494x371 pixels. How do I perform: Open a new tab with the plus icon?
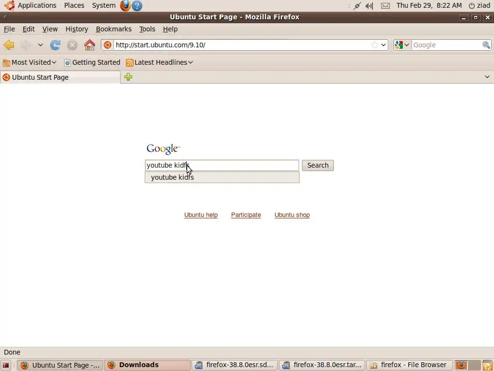click(x=128, y=77)
